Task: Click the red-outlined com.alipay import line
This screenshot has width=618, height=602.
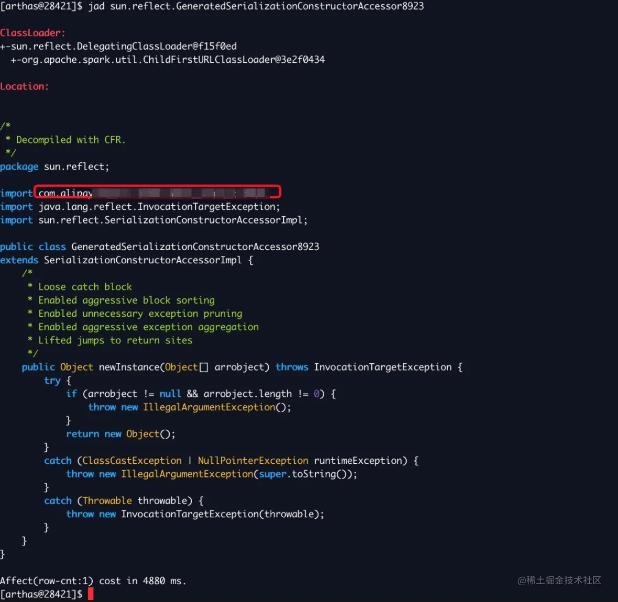Action: [157, 192]
